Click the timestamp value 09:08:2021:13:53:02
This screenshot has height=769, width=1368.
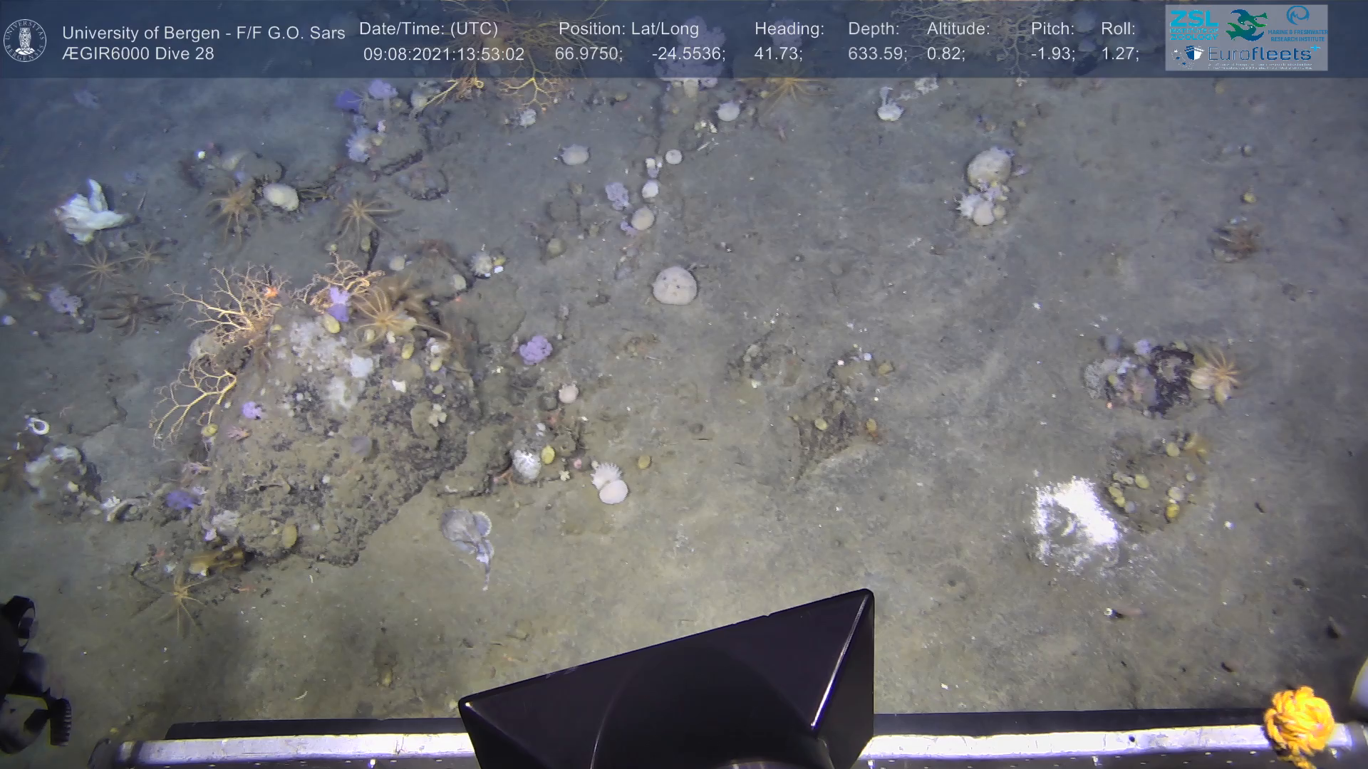click(x=443, y=54)
